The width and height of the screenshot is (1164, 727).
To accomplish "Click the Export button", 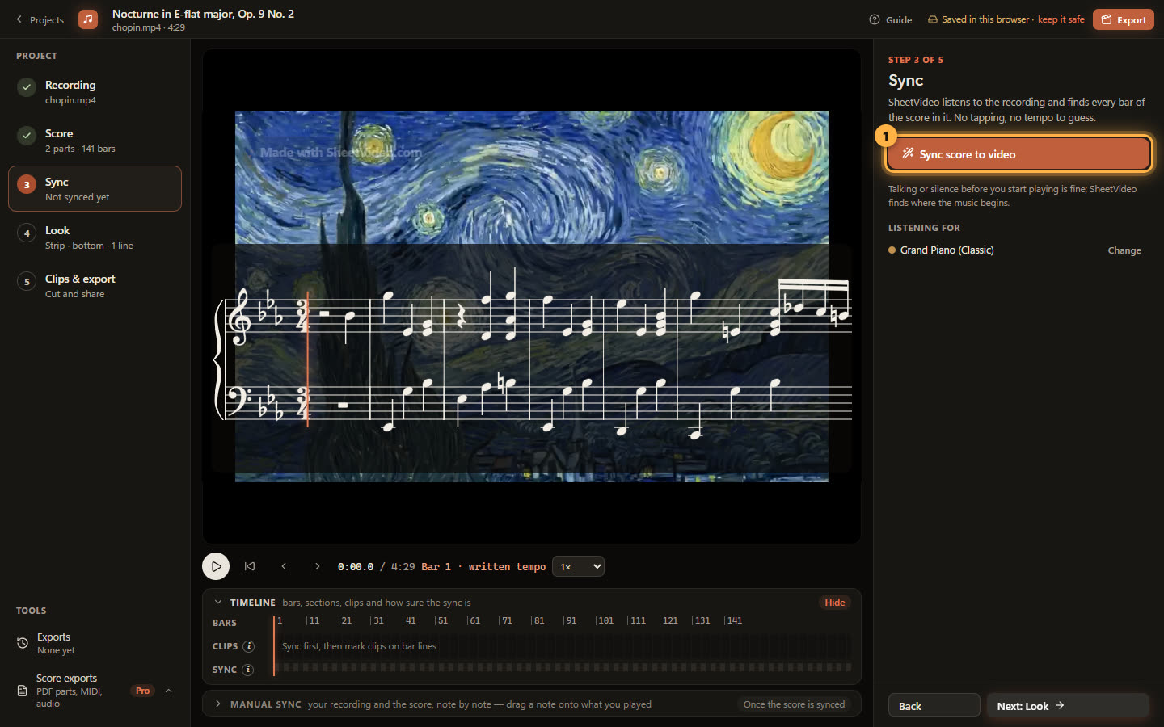I will (x=1124, y=19).
